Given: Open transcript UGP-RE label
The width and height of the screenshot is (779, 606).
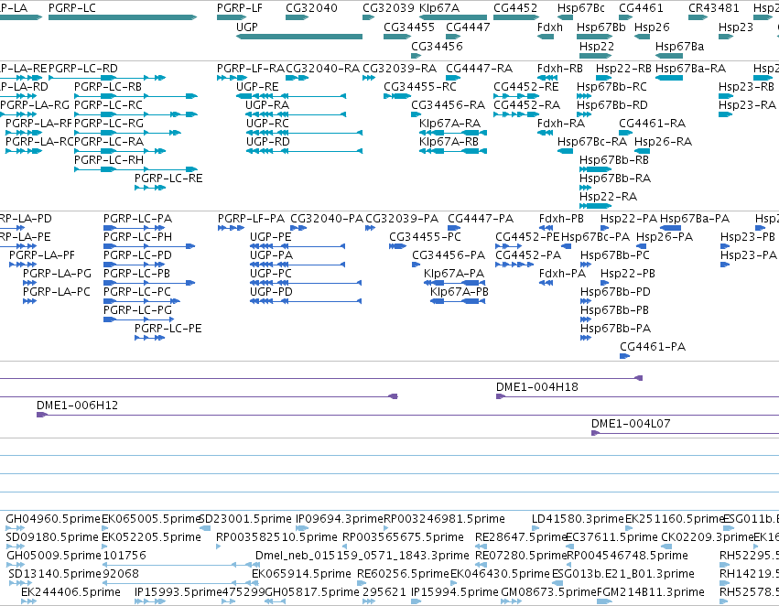Looking at the screenshot, I should [257, 86].
